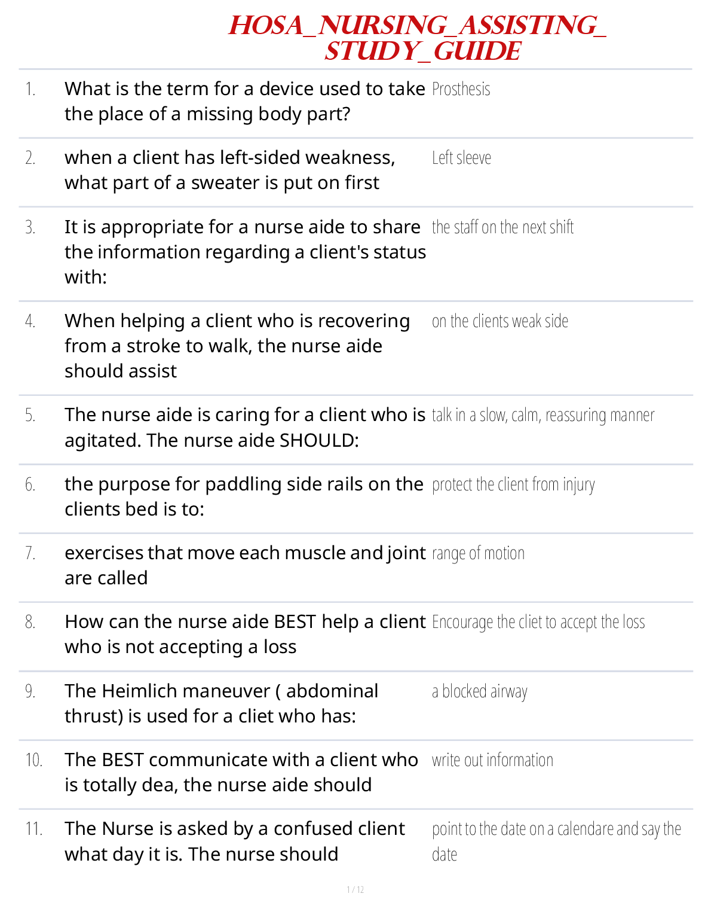The height and width of the screenshot is (921, 711).
Task: Select the "a blocked airway" answer
Action: tap(479, 692)
